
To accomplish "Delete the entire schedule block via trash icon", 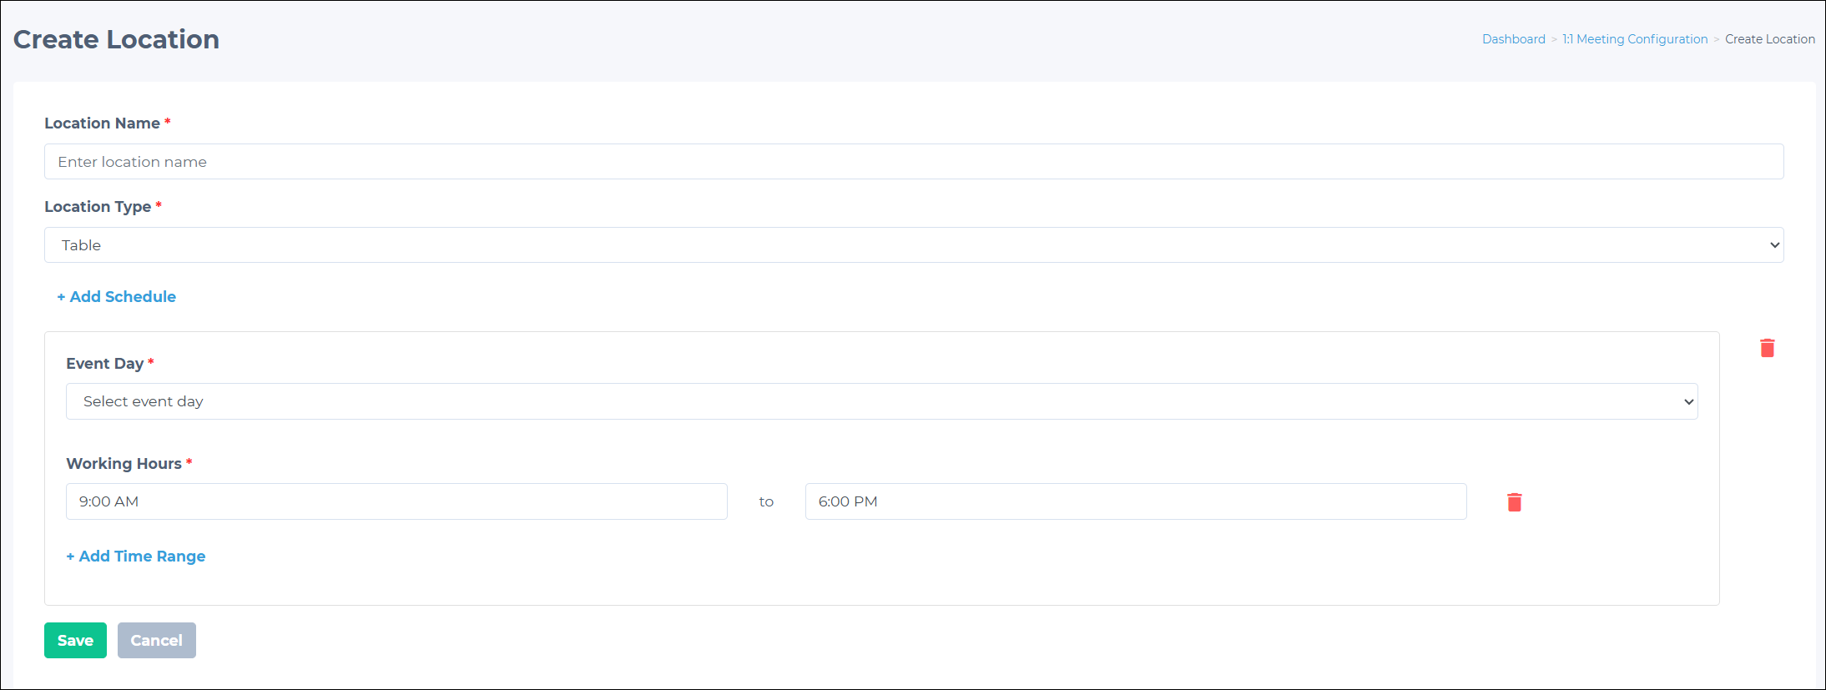I will [1767, 348].
